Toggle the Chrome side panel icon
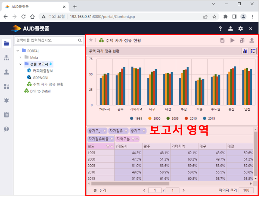Viewport: 259px width, 197px height. pos(234,17)
